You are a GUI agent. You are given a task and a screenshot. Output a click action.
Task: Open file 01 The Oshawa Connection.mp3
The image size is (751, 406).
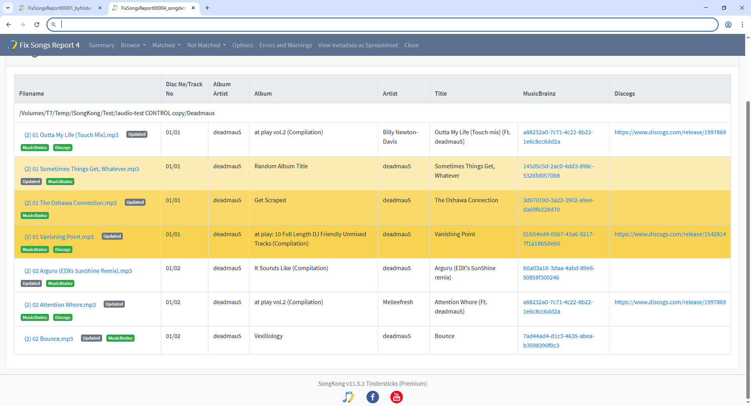tap(70, 203)
